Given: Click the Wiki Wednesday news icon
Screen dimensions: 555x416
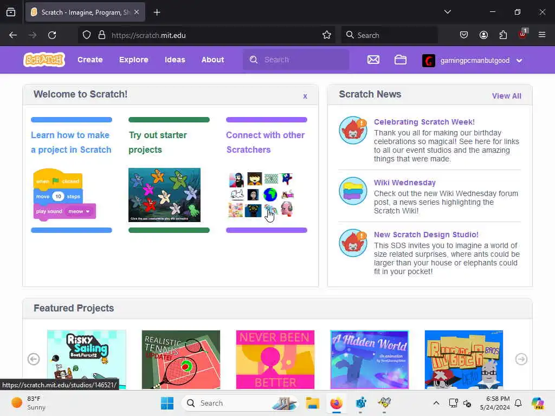Looking at the screenshot, I should (353, 191).
